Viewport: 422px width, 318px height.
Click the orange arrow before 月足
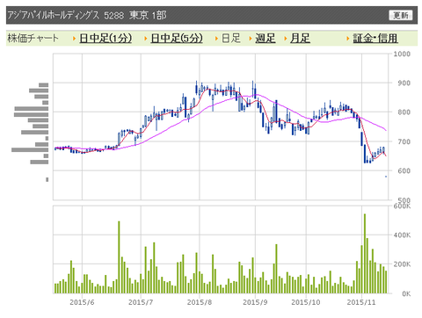tap(286, 39)
